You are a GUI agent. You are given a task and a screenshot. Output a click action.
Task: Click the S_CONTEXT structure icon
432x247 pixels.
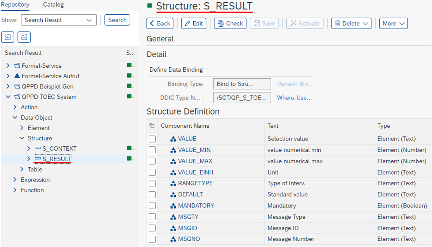click(38, 148)
